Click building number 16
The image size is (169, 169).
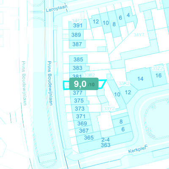tap(158, 76)
